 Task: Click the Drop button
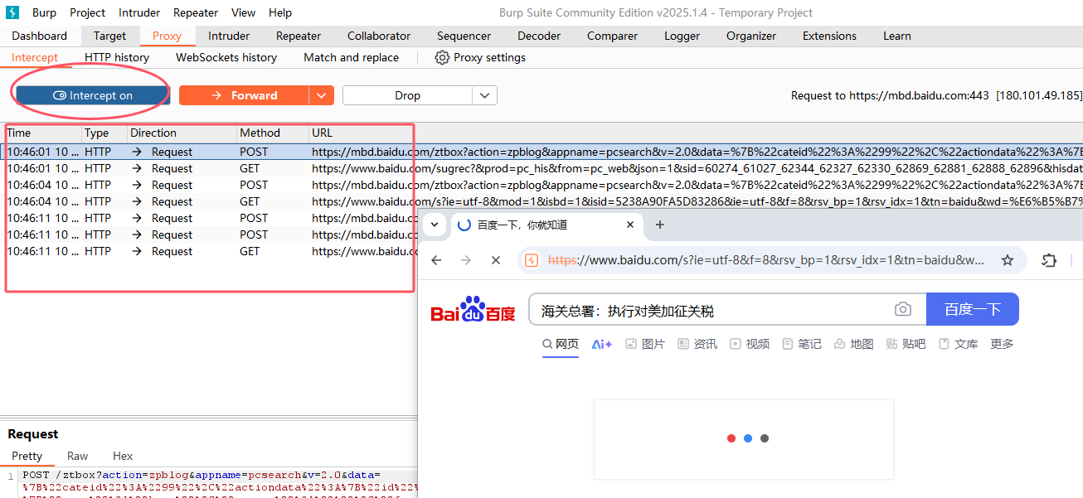tap(408, 95)
